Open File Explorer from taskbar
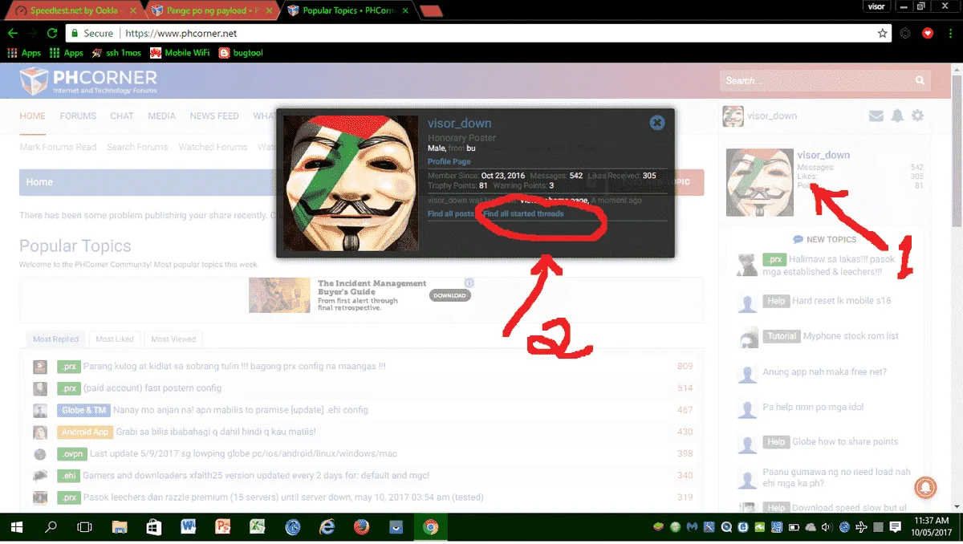Screen dimensions: 963x544 pos(120,527)
